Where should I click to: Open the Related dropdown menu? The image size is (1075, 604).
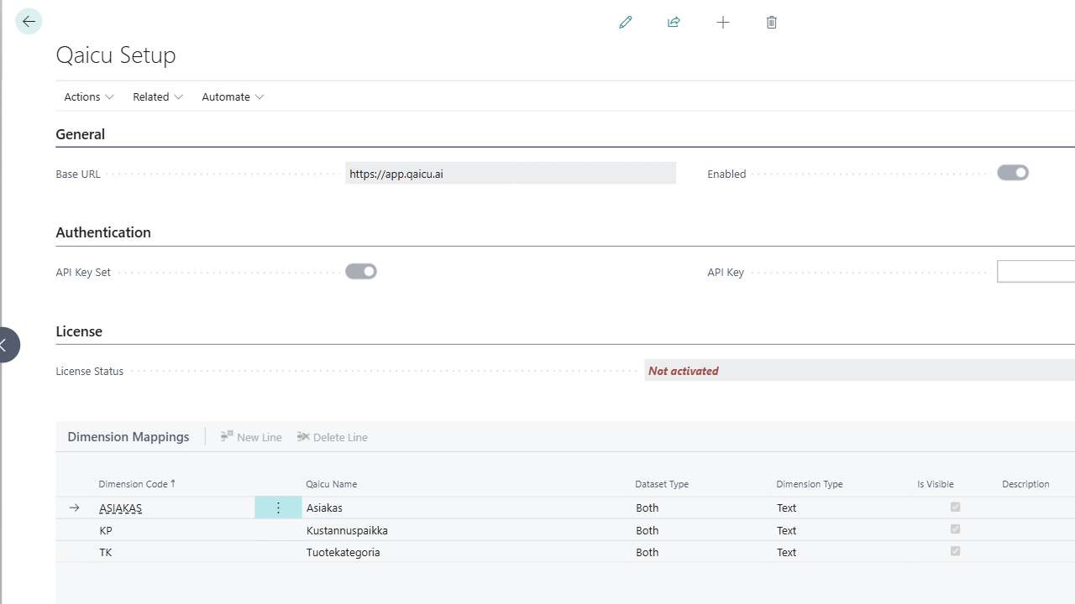pos(158,96)
